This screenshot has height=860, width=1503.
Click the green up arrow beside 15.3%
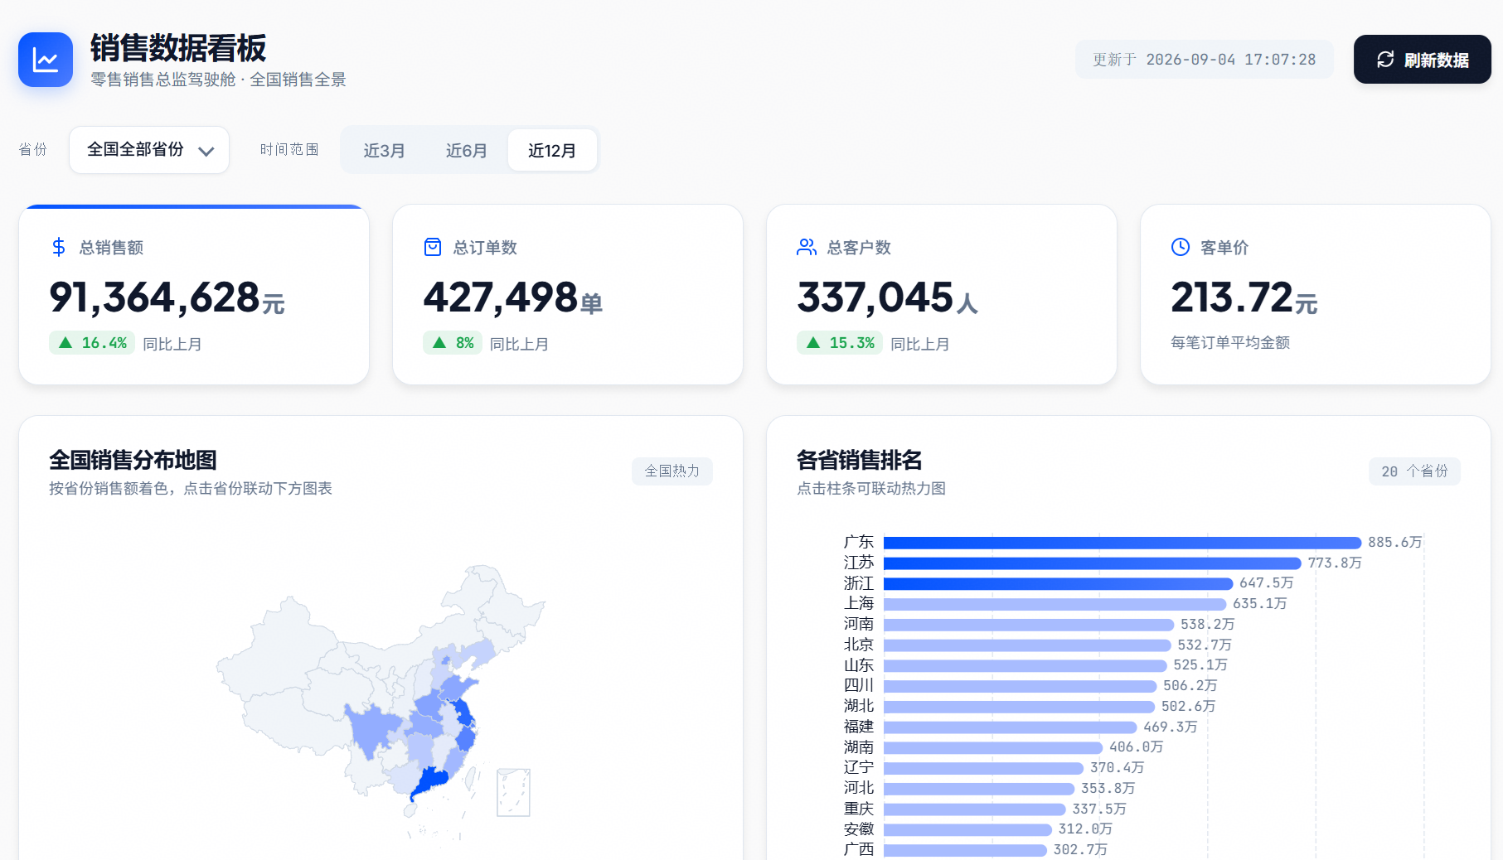click(813, 342)
